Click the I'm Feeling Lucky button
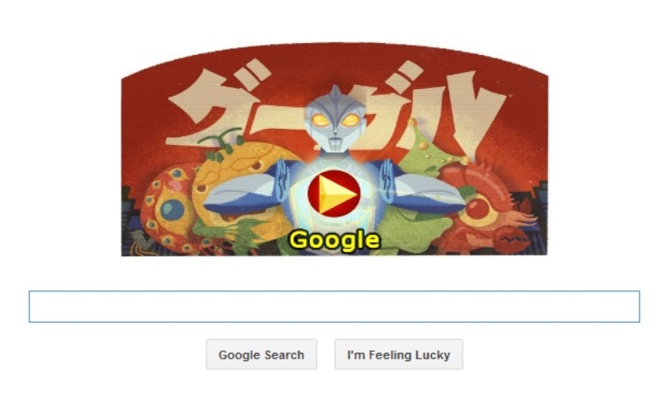This screenshot has height=416, width=666. tap(399, 354)
